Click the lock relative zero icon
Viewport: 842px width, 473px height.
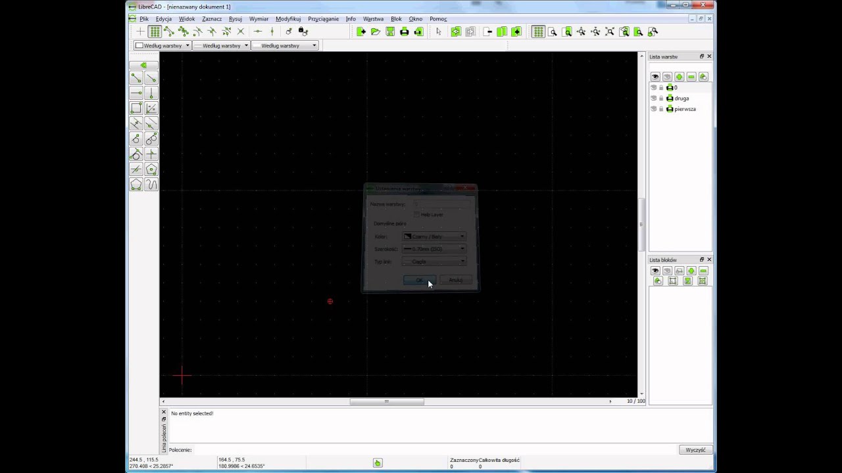pyautogui.click(x=303, y=32)
